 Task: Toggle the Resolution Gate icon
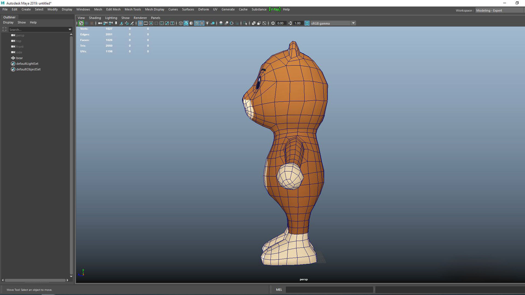[x=151, y=23]
